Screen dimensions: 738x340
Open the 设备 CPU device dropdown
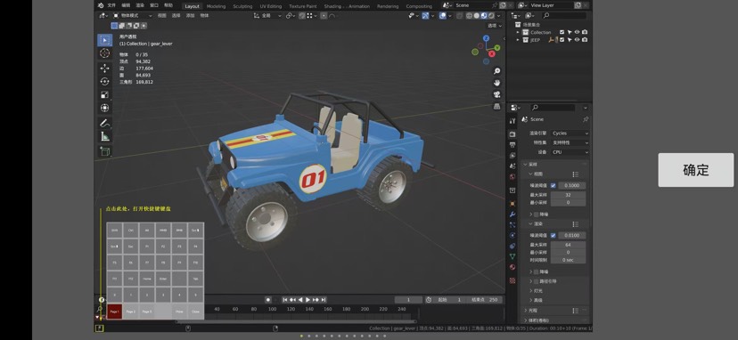[x=570, y=152]
